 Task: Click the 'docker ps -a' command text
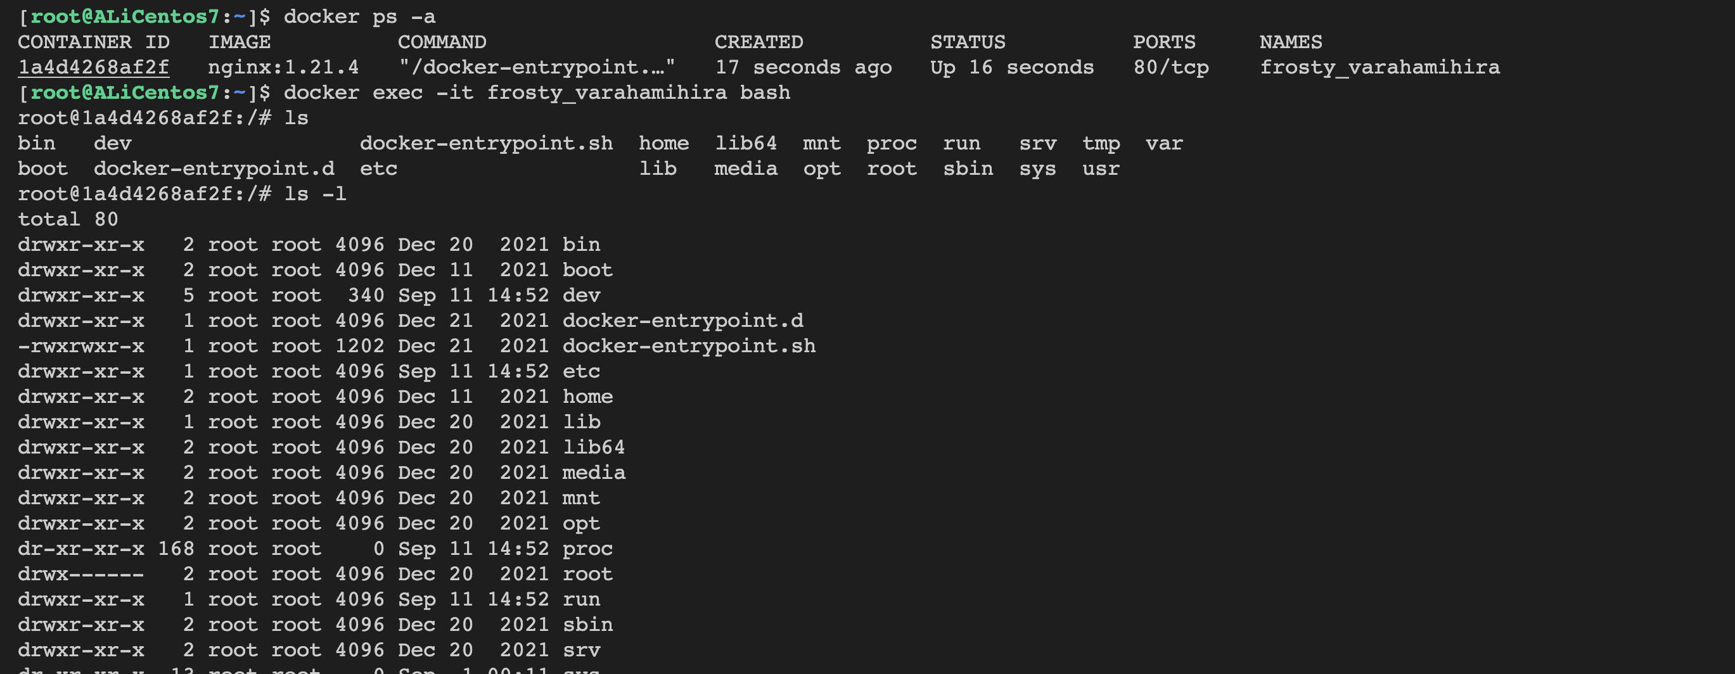[359, 16]
